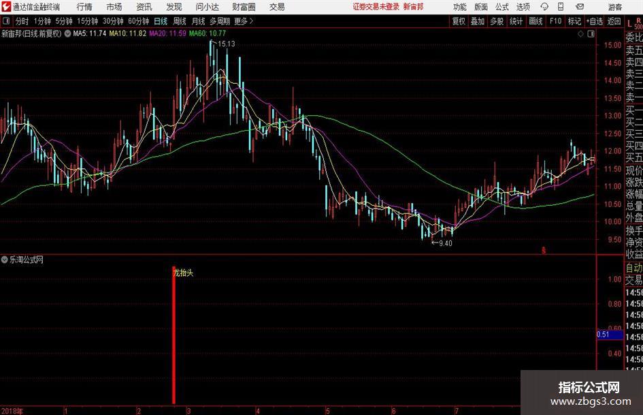This screenshot has height=415, width=643.
Task: Click the 多股 multi-stock toolbar button
Action: 497,21
